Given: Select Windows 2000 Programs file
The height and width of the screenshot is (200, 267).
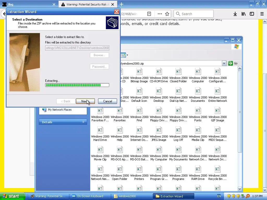Looking at the screenshot, I should tap(178, 173).
